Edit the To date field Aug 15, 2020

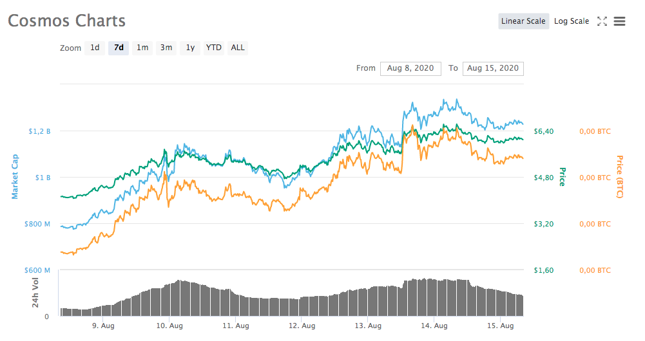pyautogui.click(x=493, y=69)
